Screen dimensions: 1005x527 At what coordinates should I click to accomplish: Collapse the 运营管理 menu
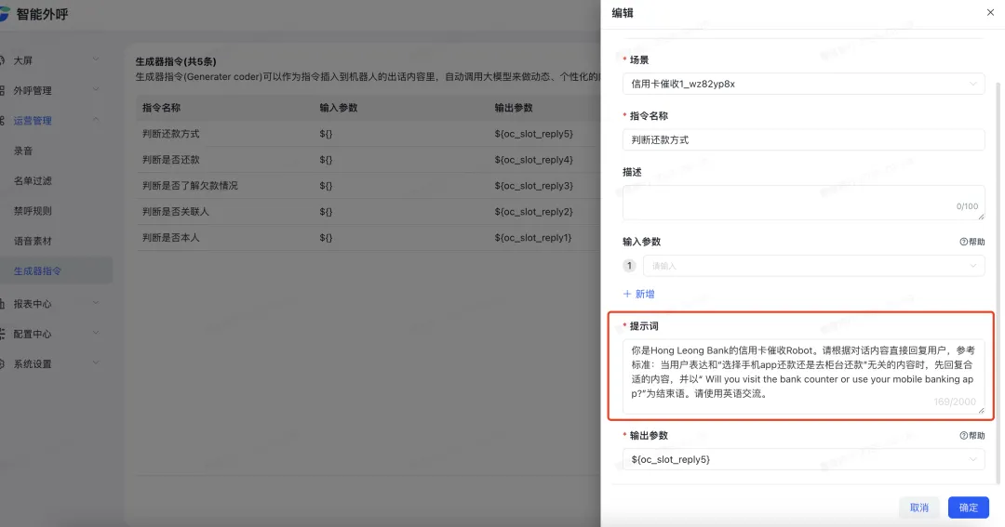[x=97, y=121]
